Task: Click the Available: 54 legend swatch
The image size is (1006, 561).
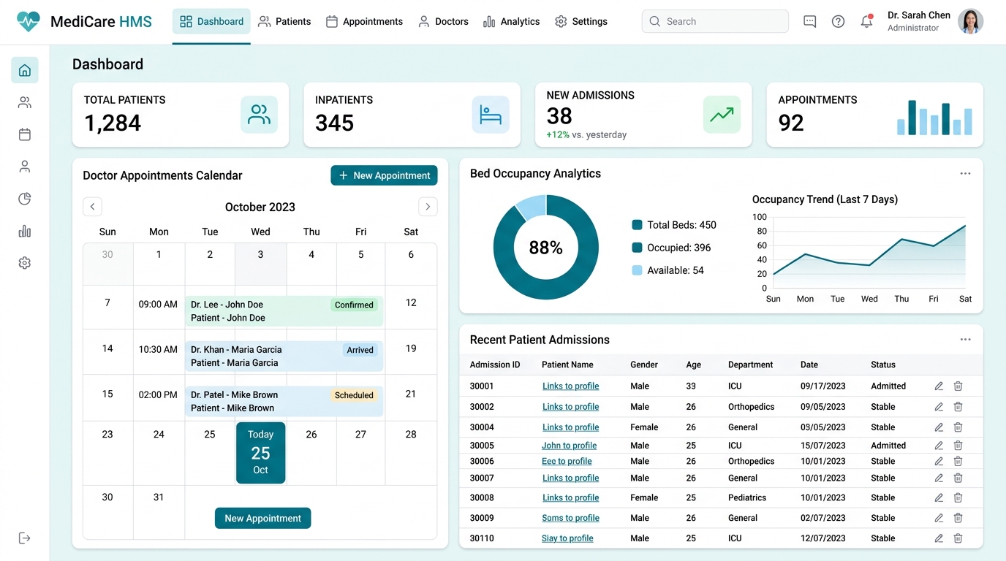Action: point(637,270)
